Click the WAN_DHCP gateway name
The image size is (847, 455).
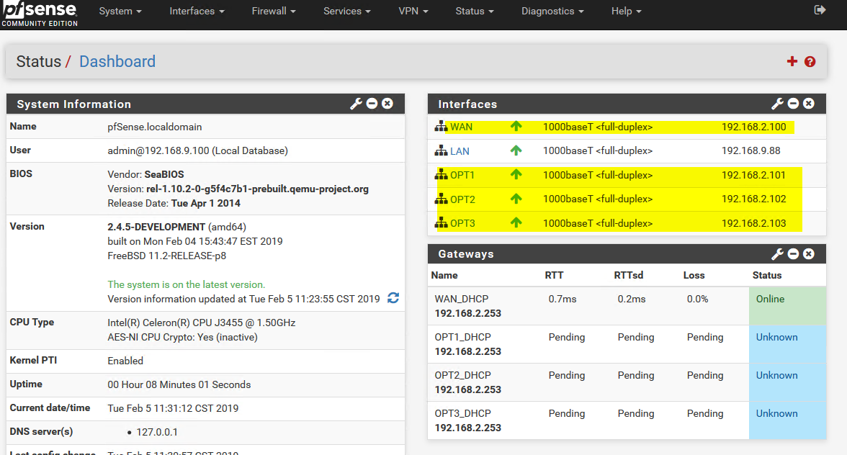[x=461, y=299]
